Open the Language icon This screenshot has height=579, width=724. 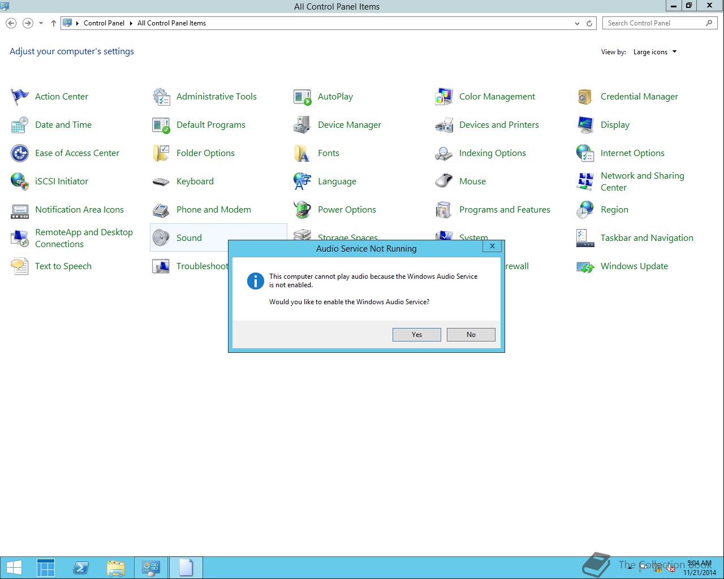[x=303, y=182]
